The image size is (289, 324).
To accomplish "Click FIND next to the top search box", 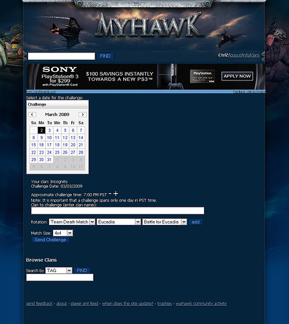I will tap(105, 56).
